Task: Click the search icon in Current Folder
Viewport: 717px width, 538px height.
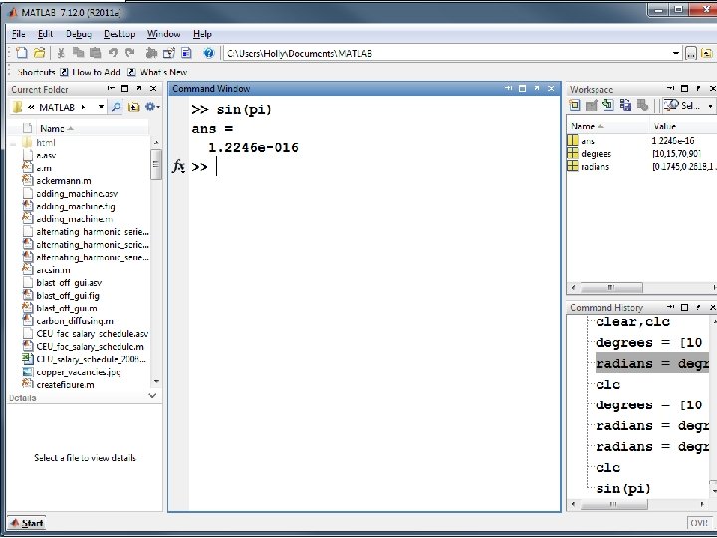Action: pyautogui.click(x=117, y=107)
